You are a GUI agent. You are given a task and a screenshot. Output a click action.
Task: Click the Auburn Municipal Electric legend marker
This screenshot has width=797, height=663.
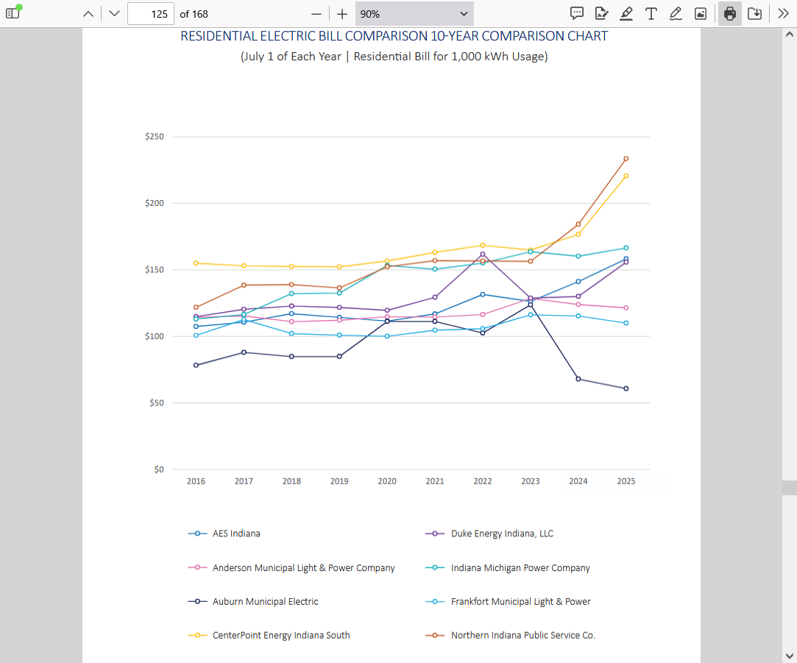pyautogui.click(x=197, y=601)
